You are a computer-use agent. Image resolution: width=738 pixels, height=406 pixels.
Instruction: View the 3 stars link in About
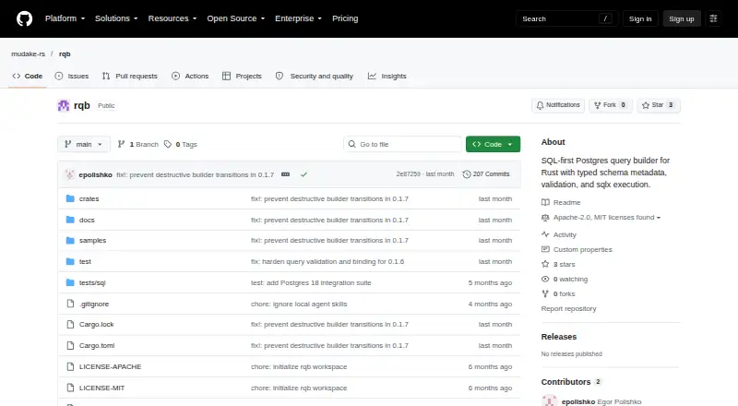pos(558,264)
